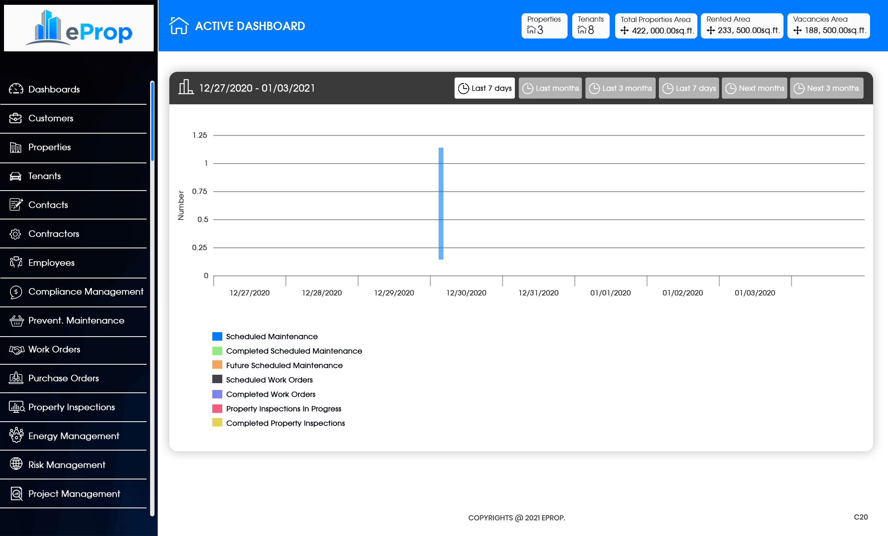Click the Vacancies Area stat card
The width and height of the screenshot is (888, 536).
[828, 26]
